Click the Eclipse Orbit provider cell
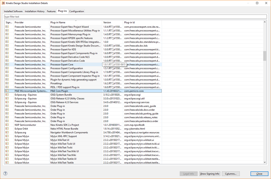Viewport: 271px width, 179px height. click(21, 129)
